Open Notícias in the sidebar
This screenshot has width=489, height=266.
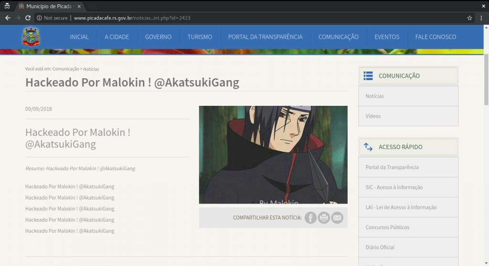pos(408,96)
